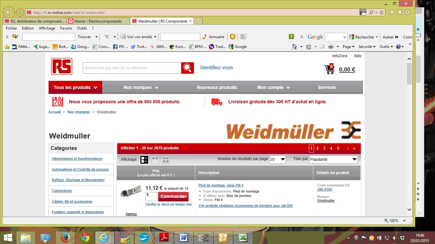Click the InfoZone link
Image resolution: width=435 pixels, height=244 pixels.
tap(340, 56)
